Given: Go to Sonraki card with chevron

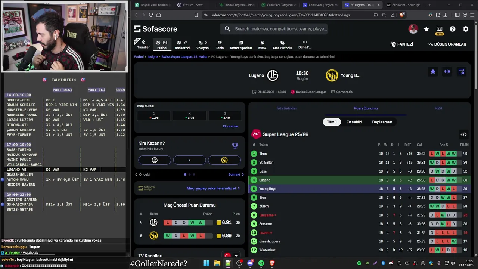Looking at the screenshot, I should coord(236,174).
